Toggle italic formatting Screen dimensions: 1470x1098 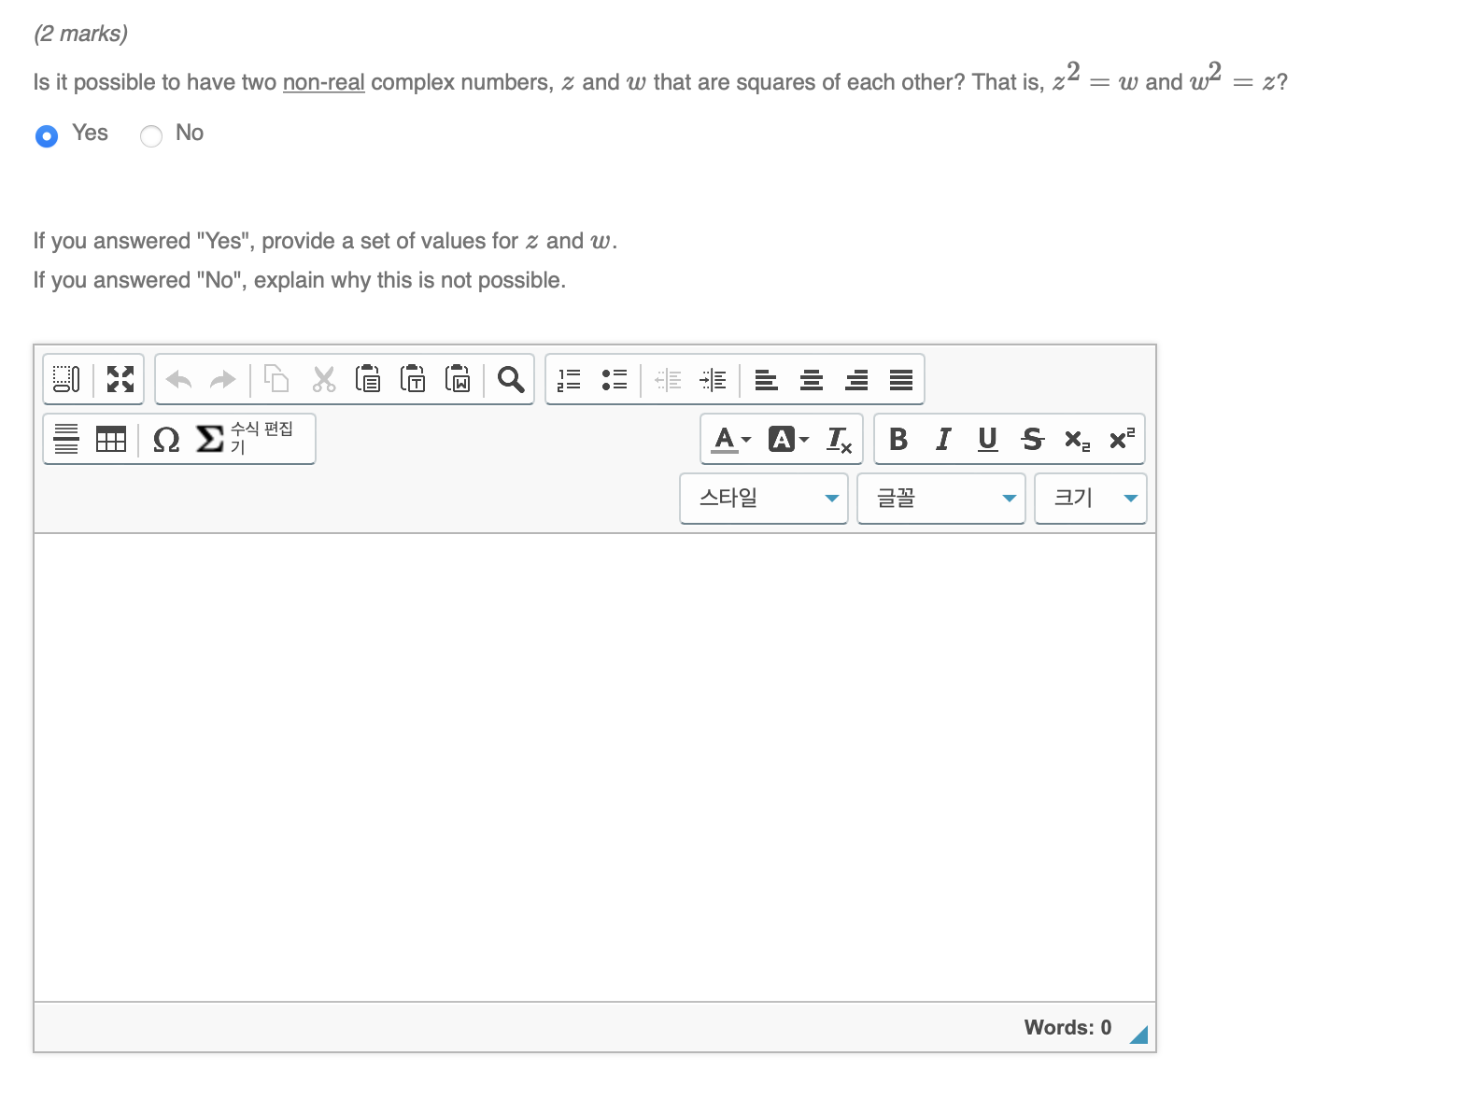pyautogui.click(x=943, y=439)
